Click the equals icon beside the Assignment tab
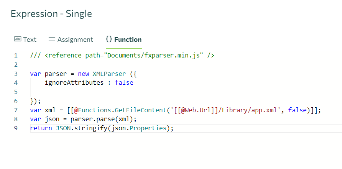The height and width of the screenshot is (169, 342). pyautogui.click(x=52, y=39)
